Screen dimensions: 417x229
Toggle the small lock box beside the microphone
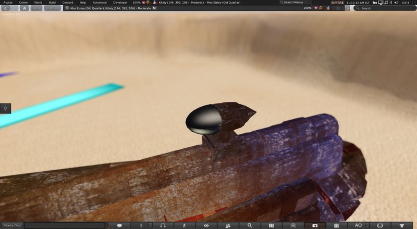[150, 225]
